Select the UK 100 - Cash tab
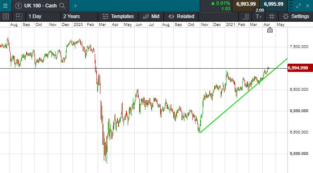This screenshot has height=173, width=313. click(36, 5)
